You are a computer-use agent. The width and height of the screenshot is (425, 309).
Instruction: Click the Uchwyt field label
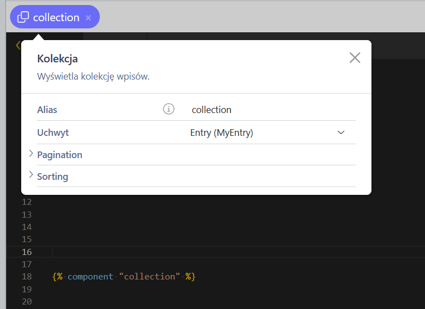(52, 133)
